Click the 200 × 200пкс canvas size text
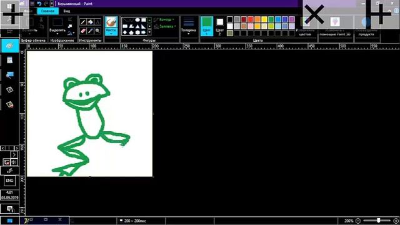400x225 pixels. [135, 221]
